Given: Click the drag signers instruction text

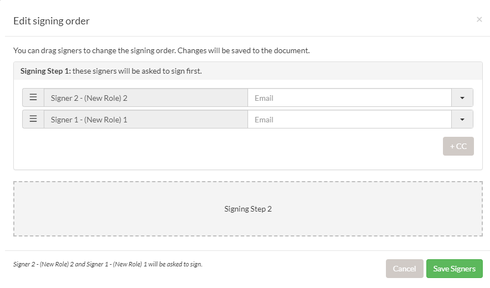Looking at the screenshot, I should coord(161,50).
